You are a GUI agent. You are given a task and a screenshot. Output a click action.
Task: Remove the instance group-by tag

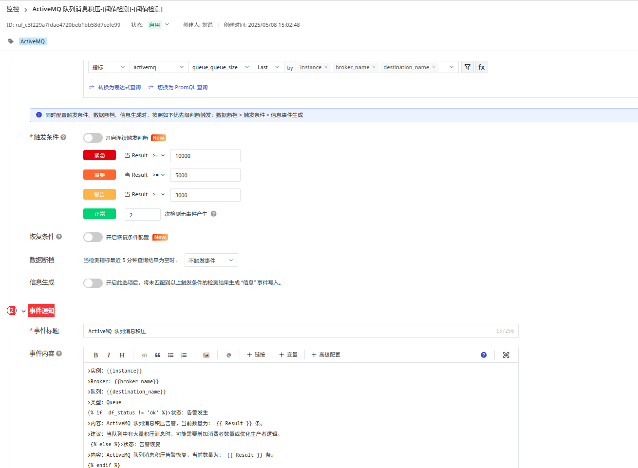coord(326,67)
